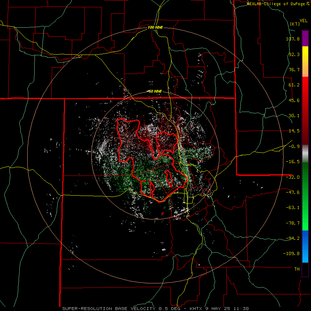The height and width of the screenshot is (311, 311).
Task: Select the 14.5 velocity scale value
Action: [x=294, y=131]
